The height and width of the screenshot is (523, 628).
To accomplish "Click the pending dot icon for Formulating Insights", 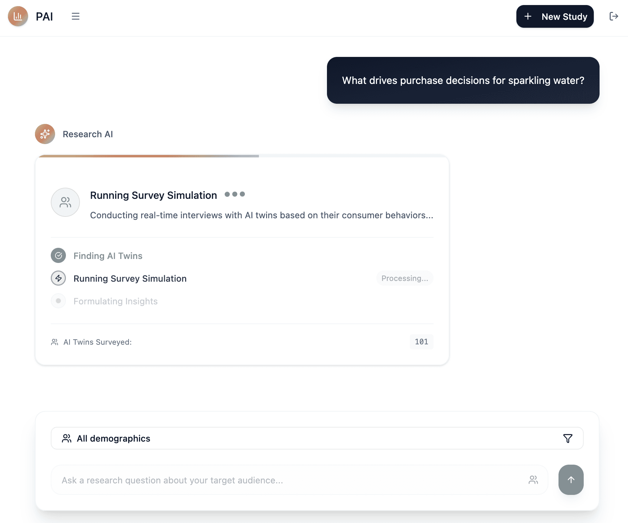I will [58, 301].
